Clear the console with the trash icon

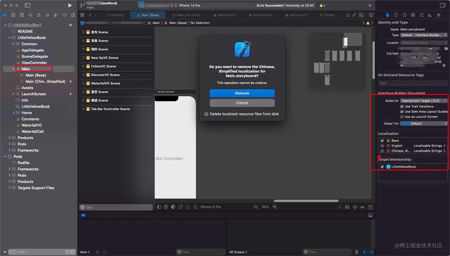[357, 252]
